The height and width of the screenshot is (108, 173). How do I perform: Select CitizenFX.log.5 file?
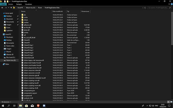(x=29, y=55)
